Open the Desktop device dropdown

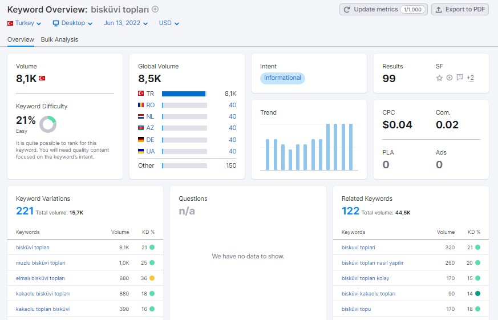tap(72, 23)
